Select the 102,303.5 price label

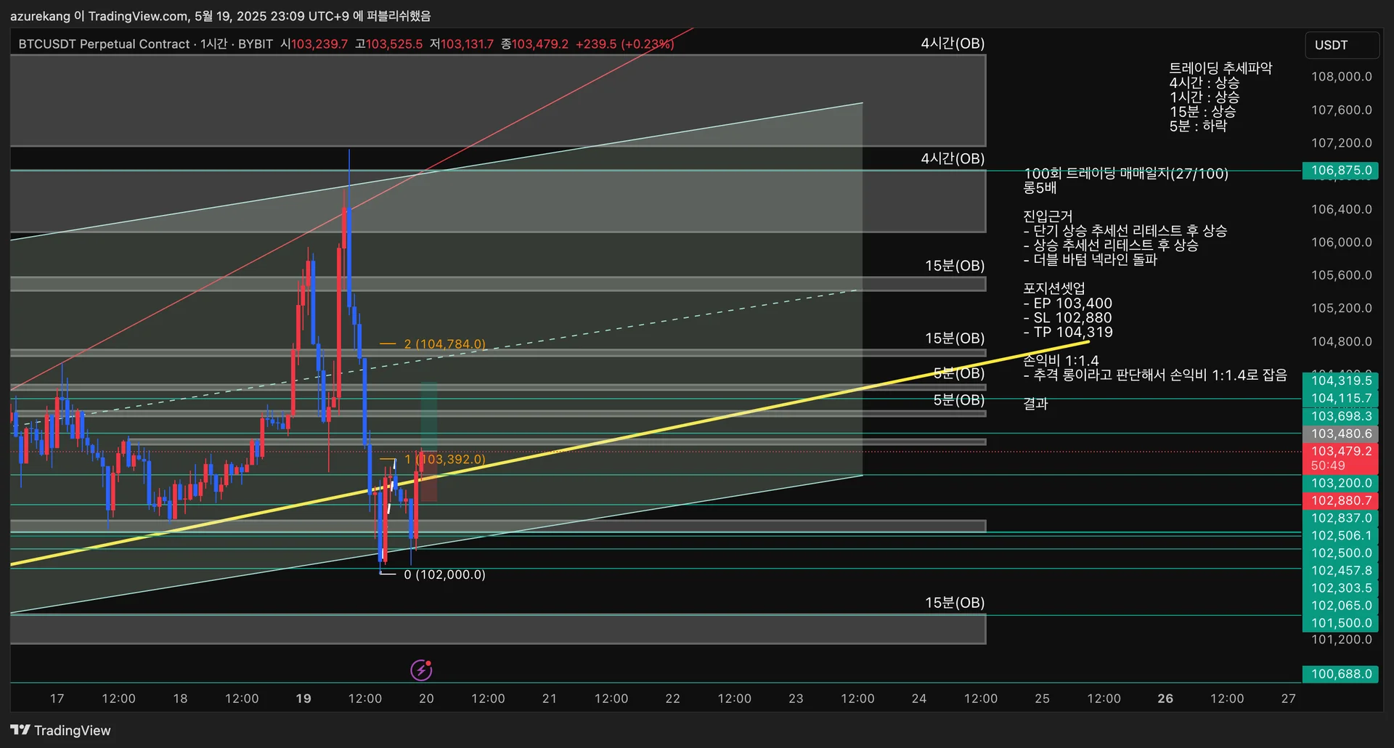(1340, 588)
